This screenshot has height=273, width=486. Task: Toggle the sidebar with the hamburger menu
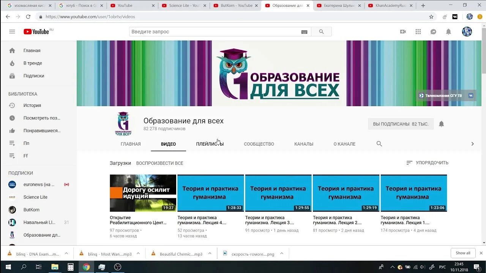(x=12, y=31)
